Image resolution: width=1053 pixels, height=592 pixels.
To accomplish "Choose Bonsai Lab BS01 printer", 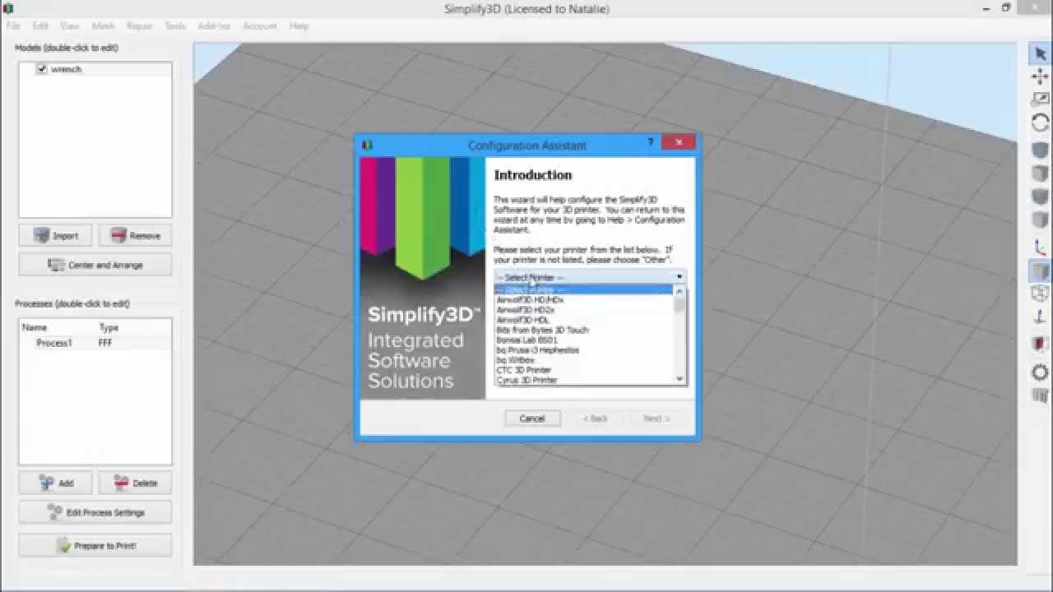I will click(x=584, y=340).
